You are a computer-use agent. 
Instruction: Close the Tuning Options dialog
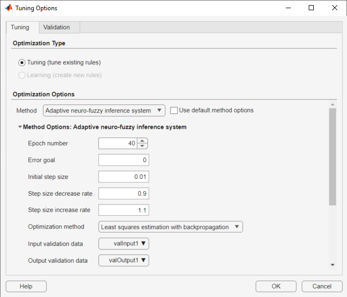tap(335, 8)
